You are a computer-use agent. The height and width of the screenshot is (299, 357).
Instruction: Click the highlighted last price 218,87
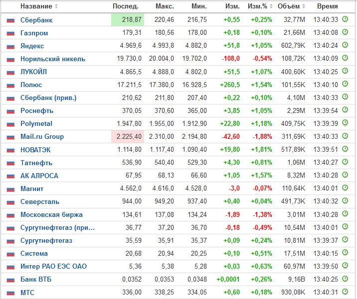(x=128, y=20)
